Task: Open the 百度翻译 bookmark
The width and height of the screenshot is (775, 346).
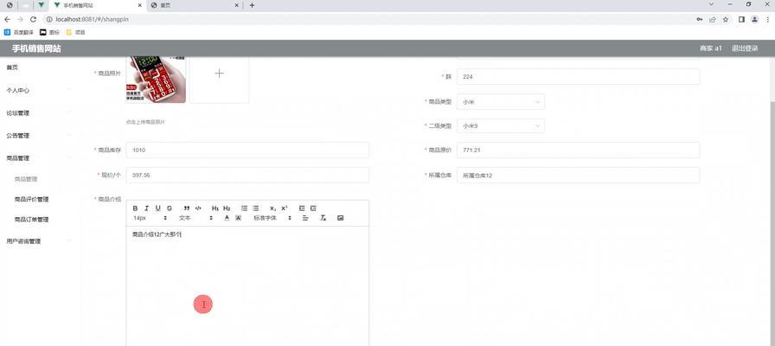Action: tap(19, 32)
